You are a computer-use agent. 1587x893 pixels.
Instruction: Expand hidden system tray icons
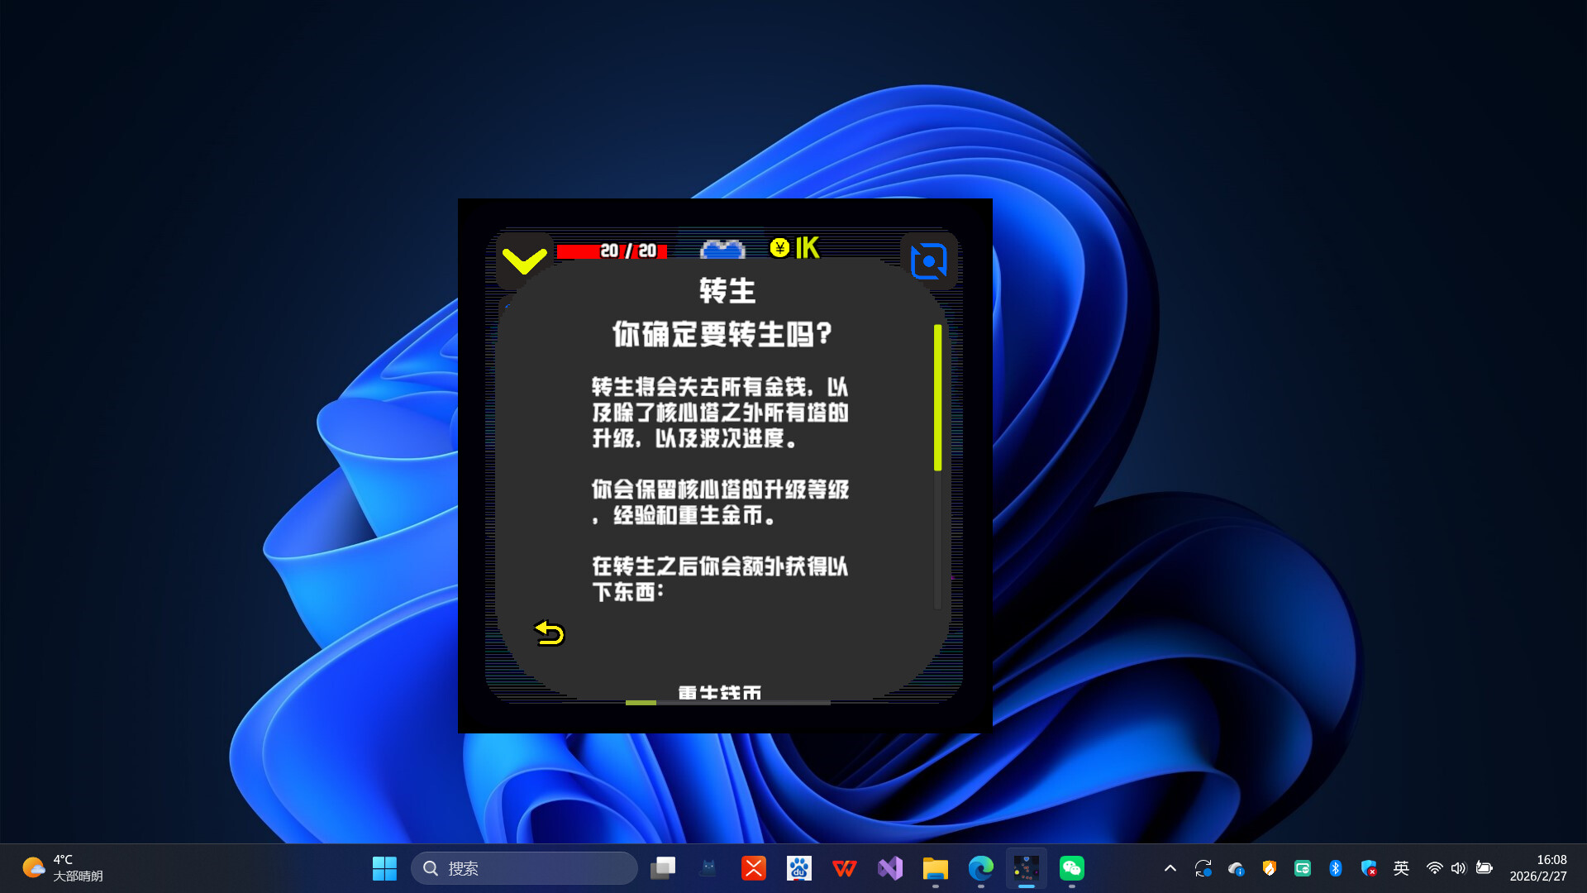click(x=1170, y=868)
